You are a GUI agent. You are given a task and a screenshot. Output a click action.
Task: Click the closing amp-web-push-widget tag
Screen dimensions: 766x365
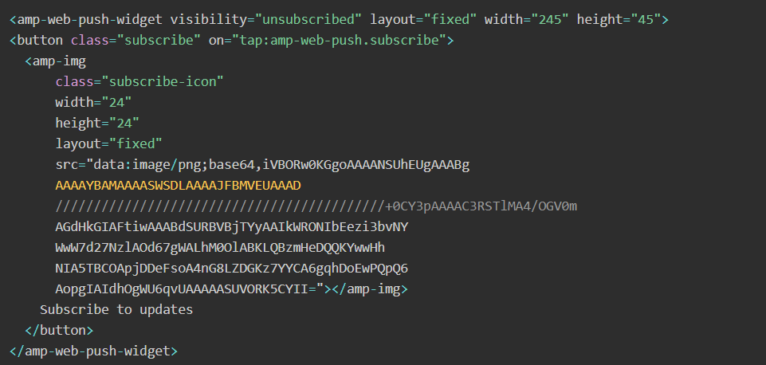tap(93, 351)
